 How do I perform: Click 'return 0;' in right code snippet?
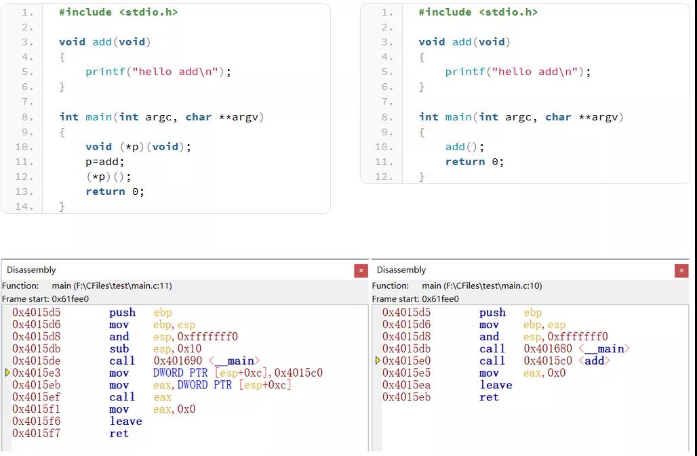475,162
